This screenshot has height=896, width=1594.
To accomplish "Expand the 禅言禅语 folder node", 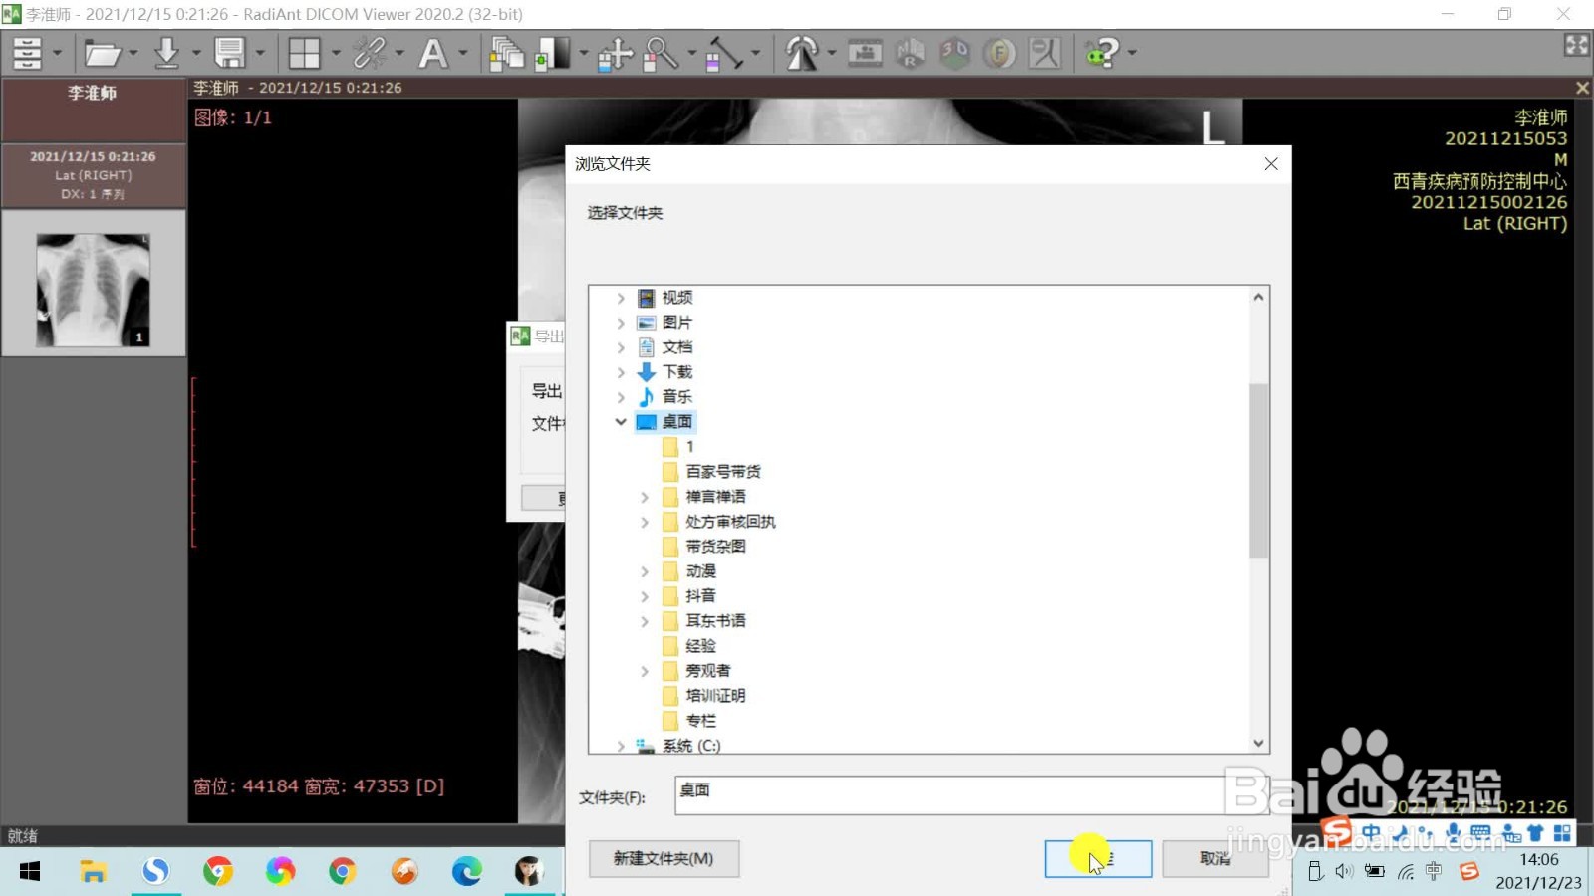I will 645,497.
